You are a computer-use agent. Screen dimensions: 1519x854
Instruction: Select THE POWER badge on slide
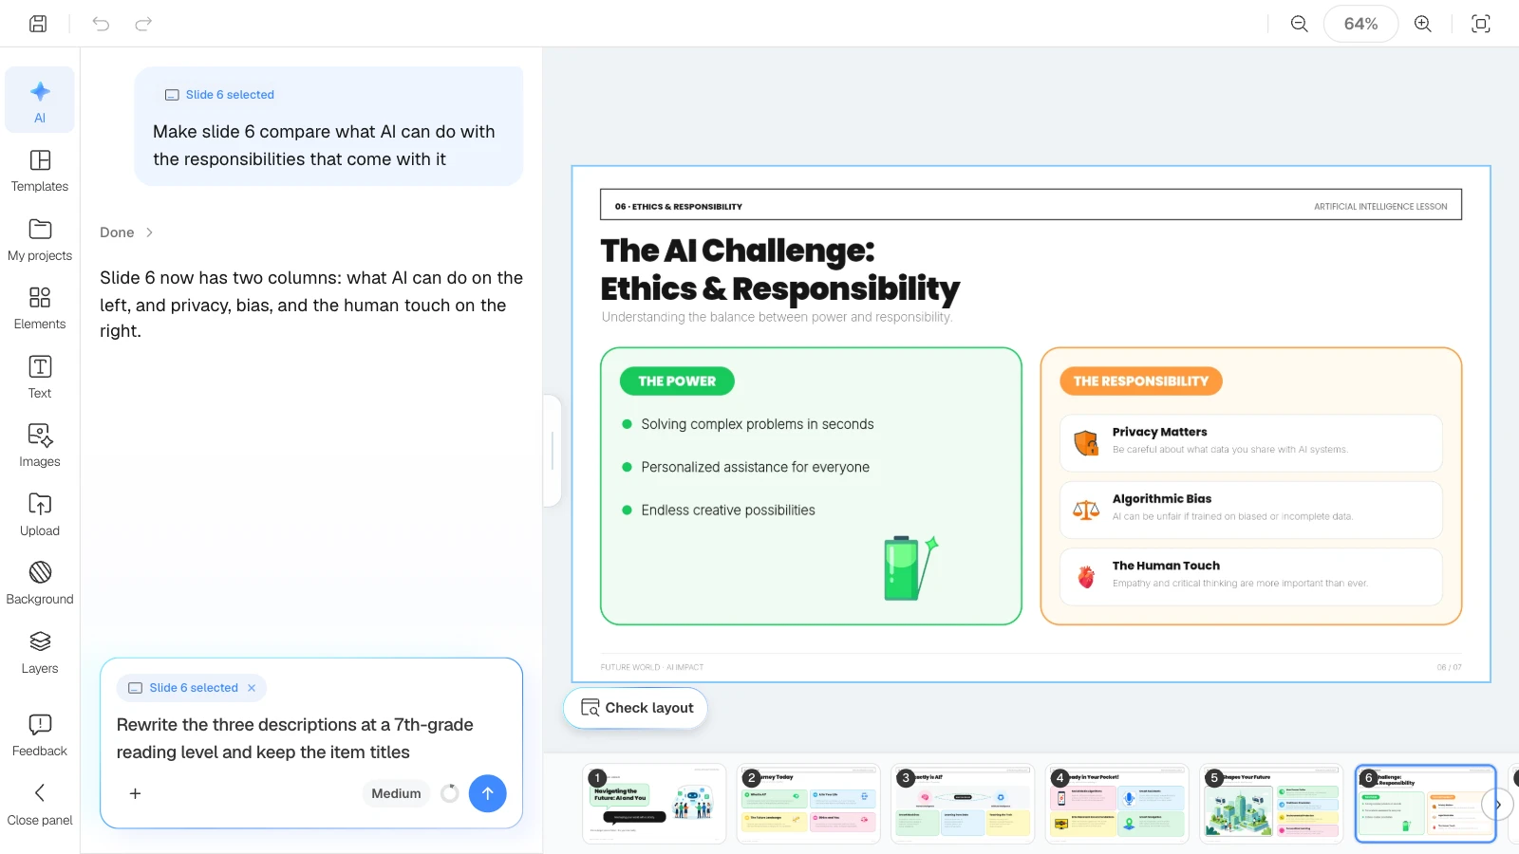pyautogui.click(x=677, y=381)
